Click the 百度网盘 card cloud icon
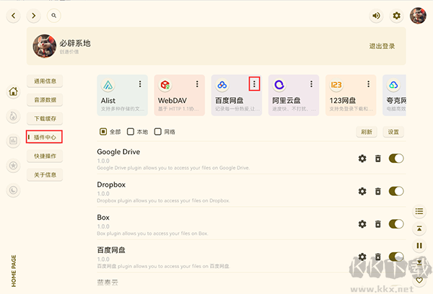The image size is (433, 294). tap(222, 85)
